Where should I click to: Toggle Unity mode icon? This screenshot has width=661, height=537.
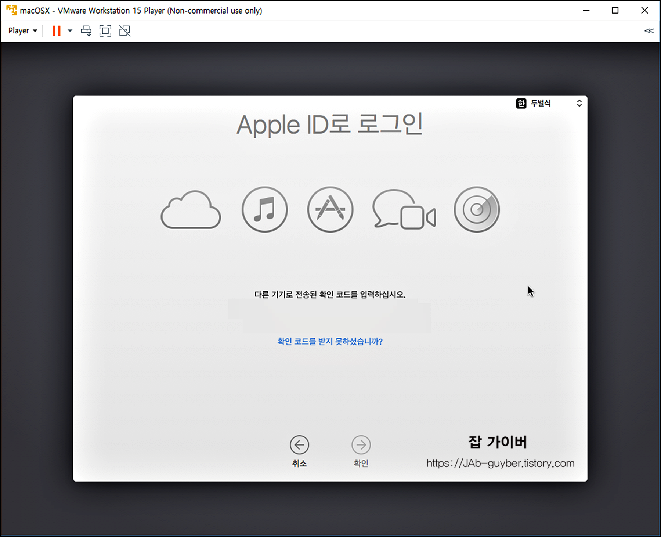(x=125, y=31)
